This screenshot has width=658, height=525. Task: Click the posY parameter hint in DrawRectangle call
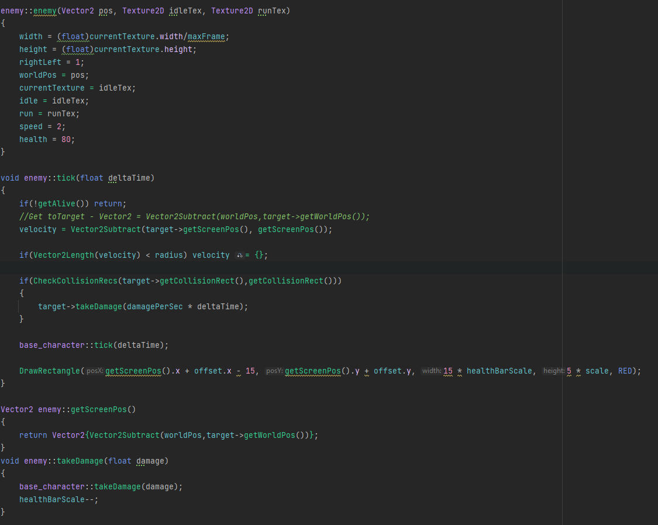pos(273,371)
